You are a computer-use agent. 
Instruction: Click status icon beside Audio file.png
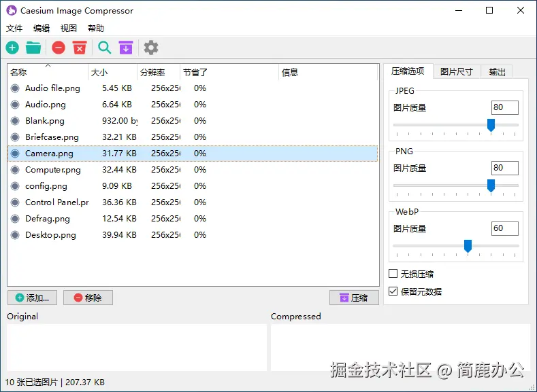(x=15, y=88)
